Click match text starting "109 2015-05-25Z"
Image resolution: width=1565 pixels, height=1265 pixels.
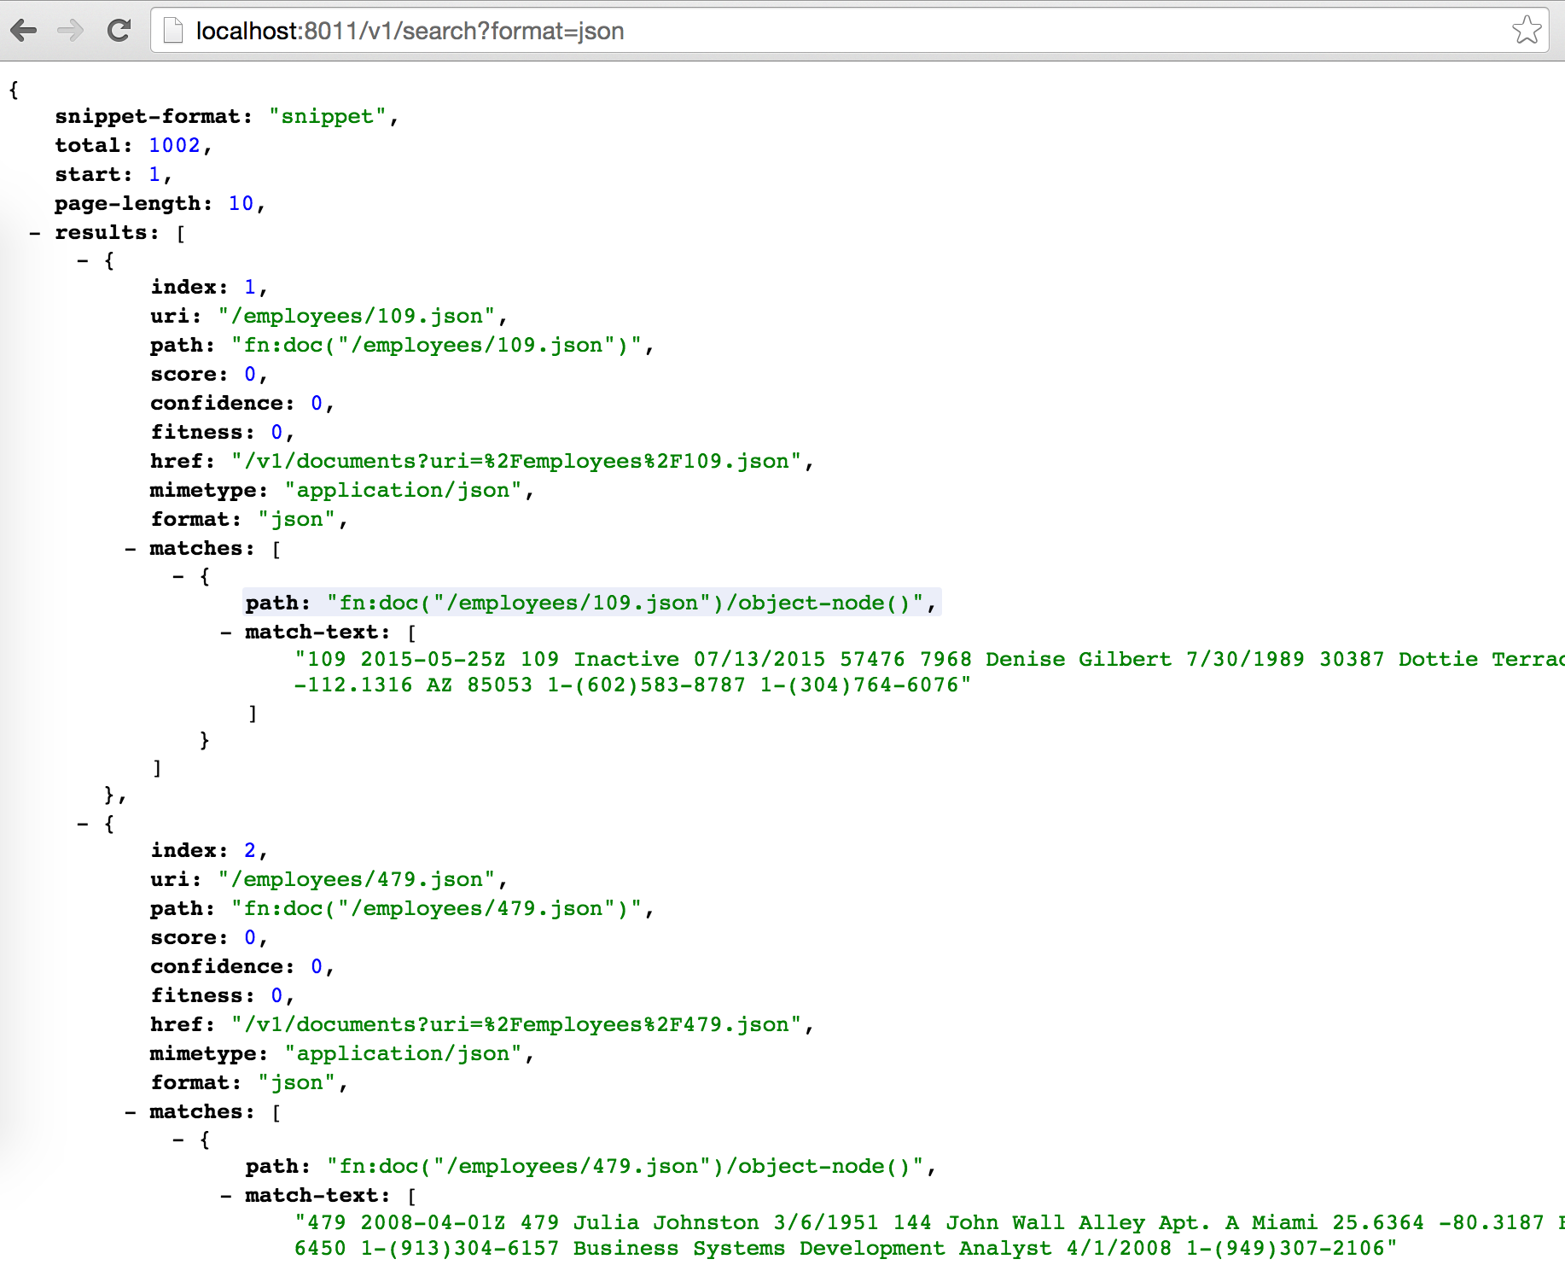click(x=930, y=659)
